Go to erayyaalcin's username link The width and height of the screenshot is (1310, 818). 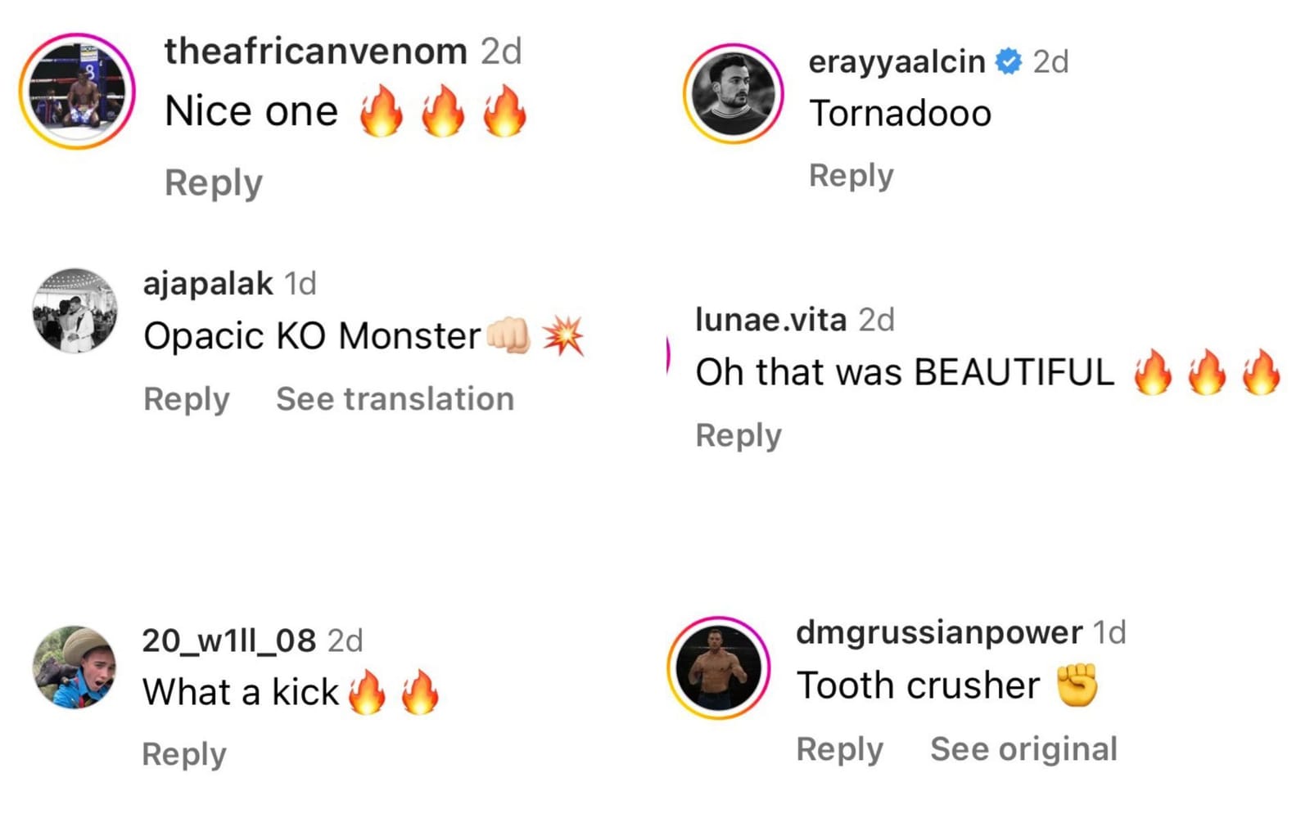[896, 61]
